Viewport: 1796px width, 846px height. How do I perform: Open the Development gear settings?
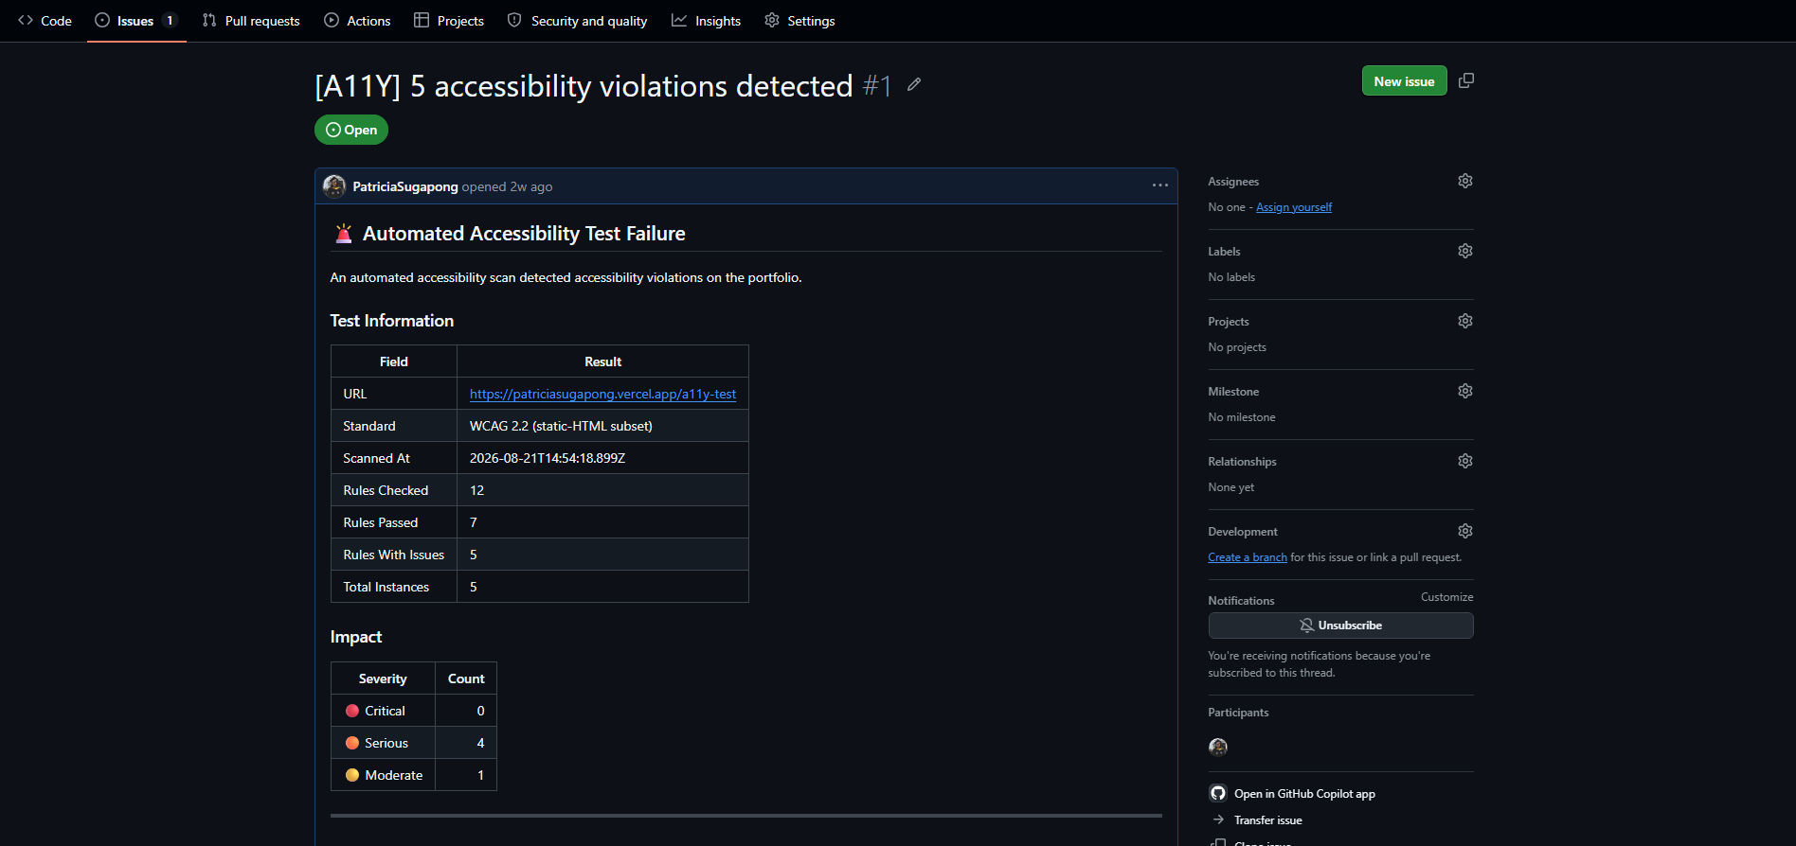click(x=1465, y=531)
